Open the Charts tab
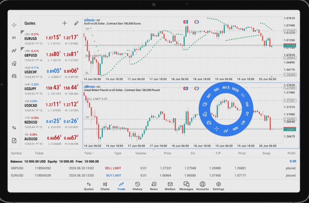Screen dimensions: 309x203 [105, 186]
